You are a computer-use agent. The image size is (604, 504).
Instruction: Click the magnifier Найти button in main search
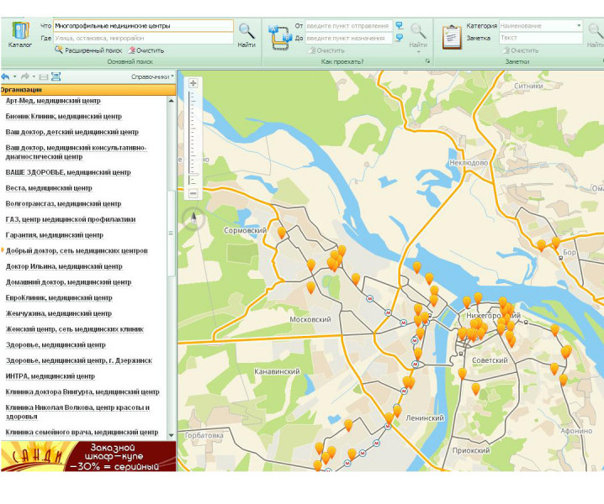coord(246,32)
